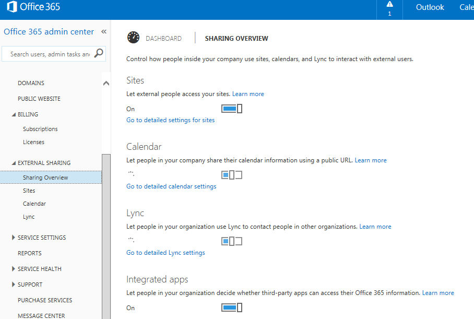
Task: Expand the Service Health section
Action: coord(13,269)
